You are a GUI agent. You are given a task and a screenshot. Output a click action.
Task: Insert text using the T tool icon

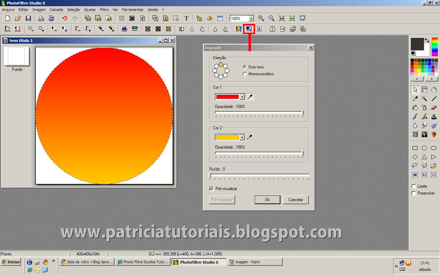point(186,18)
